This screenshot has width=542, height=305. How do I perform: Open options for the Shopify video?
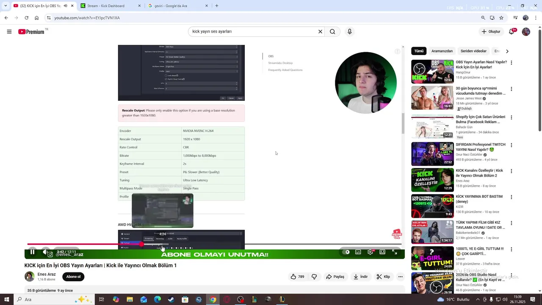512,117
